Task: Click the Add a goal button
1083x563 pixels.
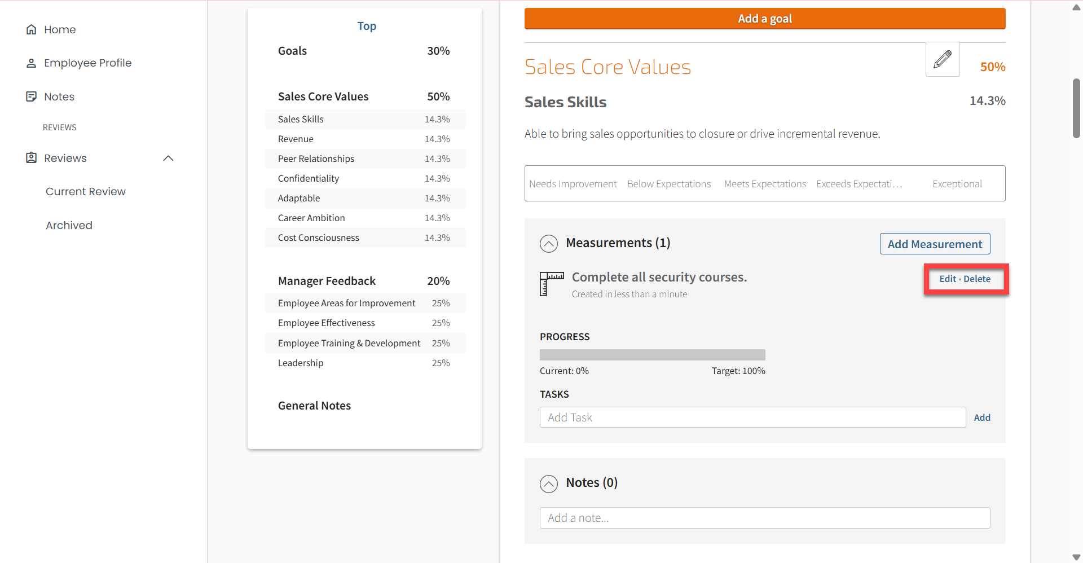Action: 764,19
